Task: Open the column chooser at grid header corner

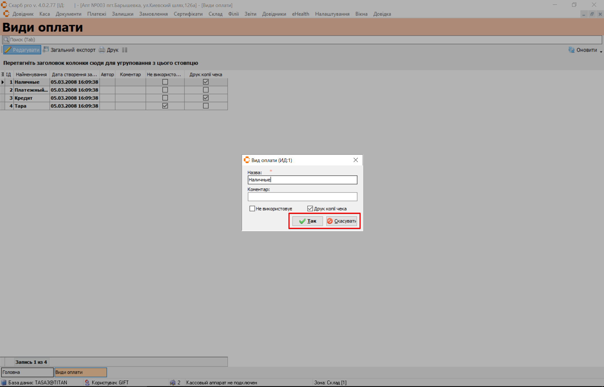Action: [x=3, y=74]
